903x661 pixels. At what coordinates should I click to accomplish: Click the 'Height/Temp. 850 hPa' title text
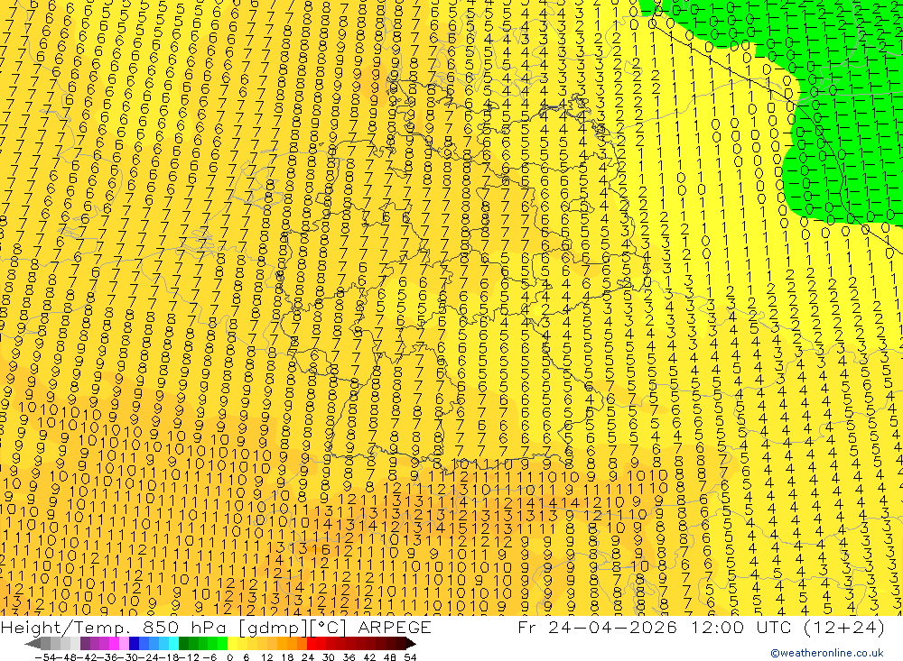click(112, 628)
